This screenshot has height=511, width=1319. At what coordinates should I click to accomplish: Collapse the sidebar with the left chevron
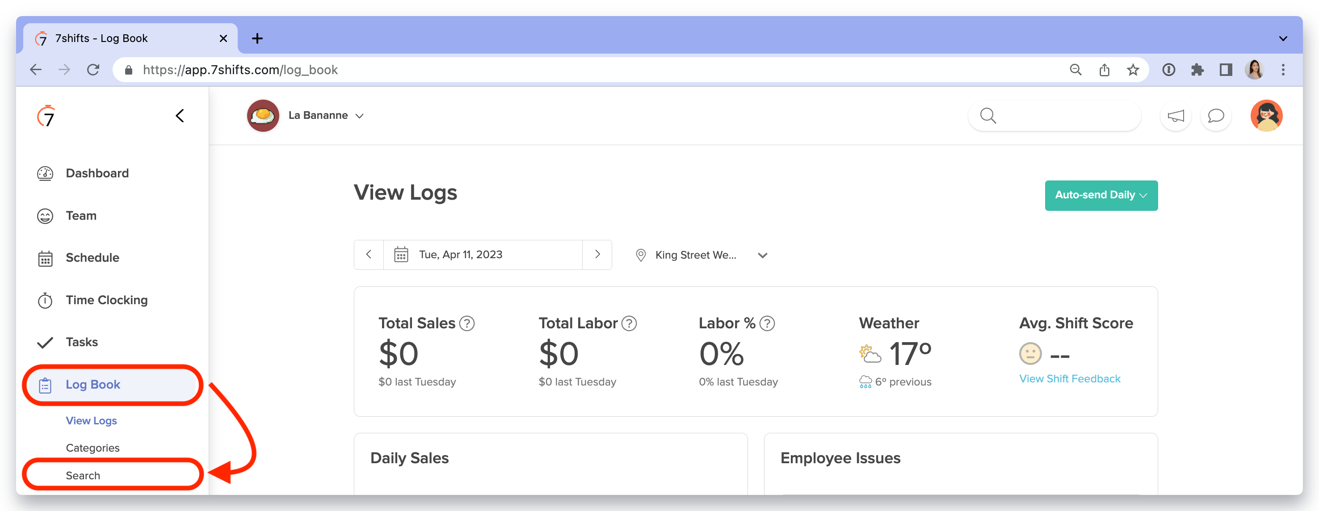180,116
